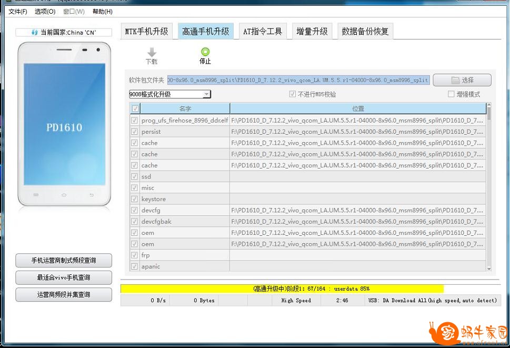Toggle the apanic row checkbox
The image size is (510, 348).
coord(134,266)
